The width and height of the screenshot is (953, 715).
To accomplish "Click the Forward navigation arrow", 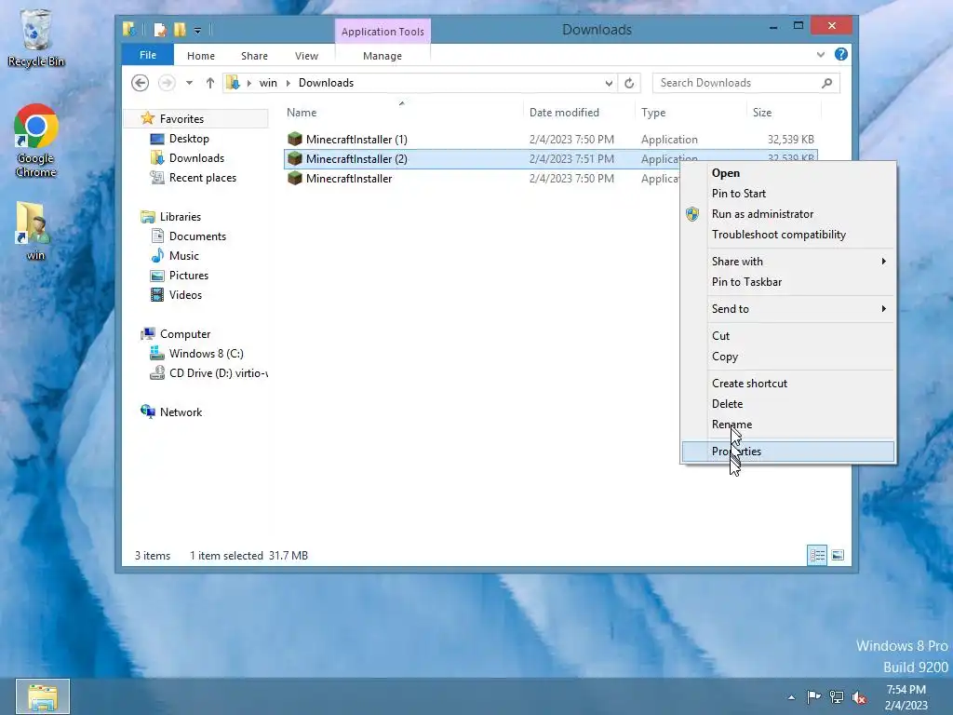I will click(x=167, y=83).
